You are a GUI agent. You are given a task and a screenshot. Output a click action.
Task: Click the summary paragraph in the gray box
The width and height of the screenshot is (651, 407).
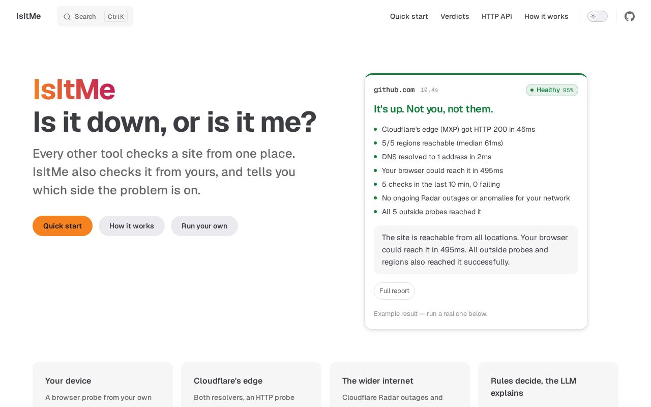click(476, 250)
